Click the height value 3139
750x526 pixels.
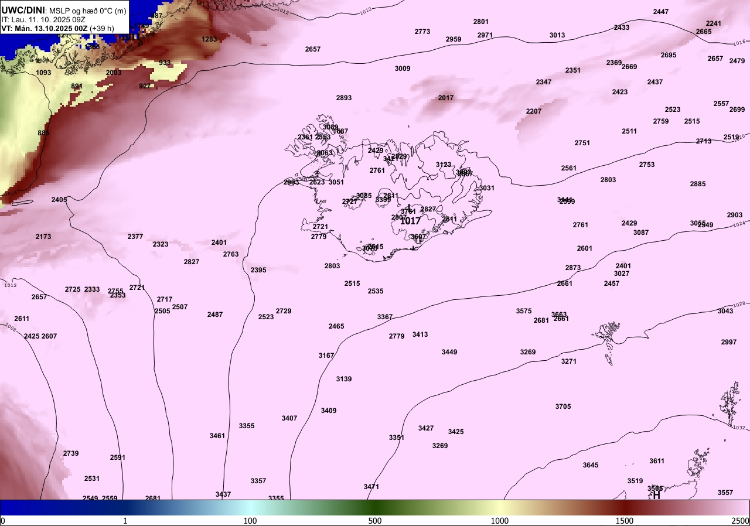coord(344,379)
